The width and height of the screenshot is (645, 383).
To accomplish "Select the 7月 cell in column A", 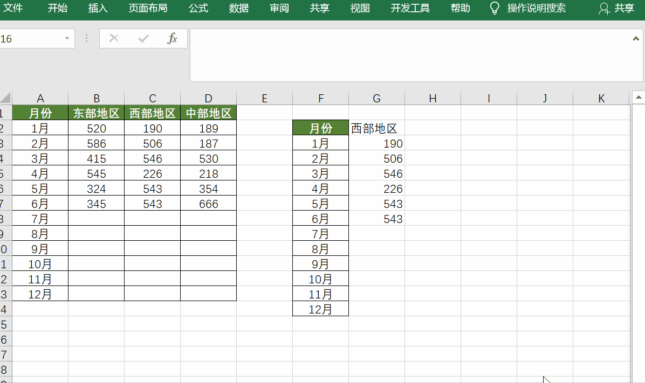I will point(40,219).
